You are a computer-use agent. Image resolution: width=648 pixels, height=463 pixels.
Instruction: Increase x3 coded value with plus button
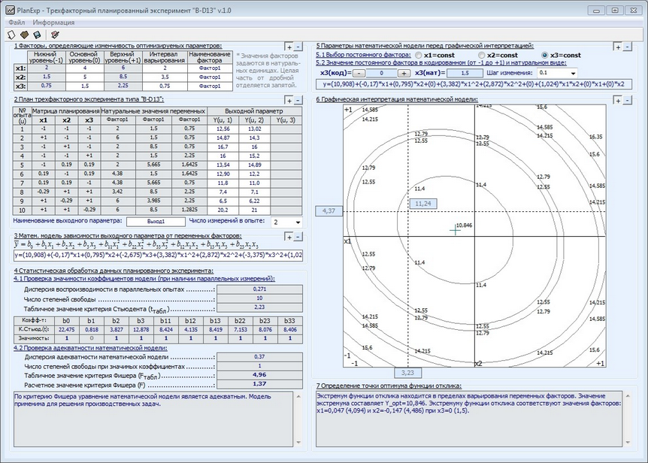[404, 73]
